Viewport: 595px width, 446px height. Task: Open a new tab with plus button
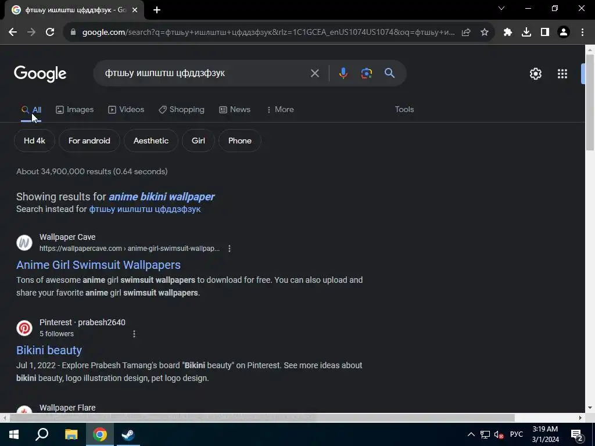click(x=157, y=10)
